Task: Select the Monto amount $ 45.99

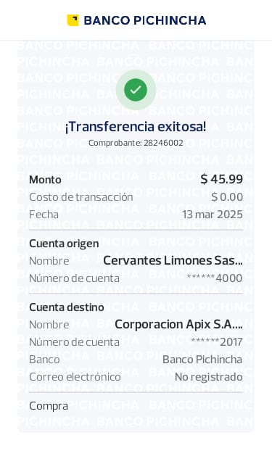Action: tap(222, 179)
